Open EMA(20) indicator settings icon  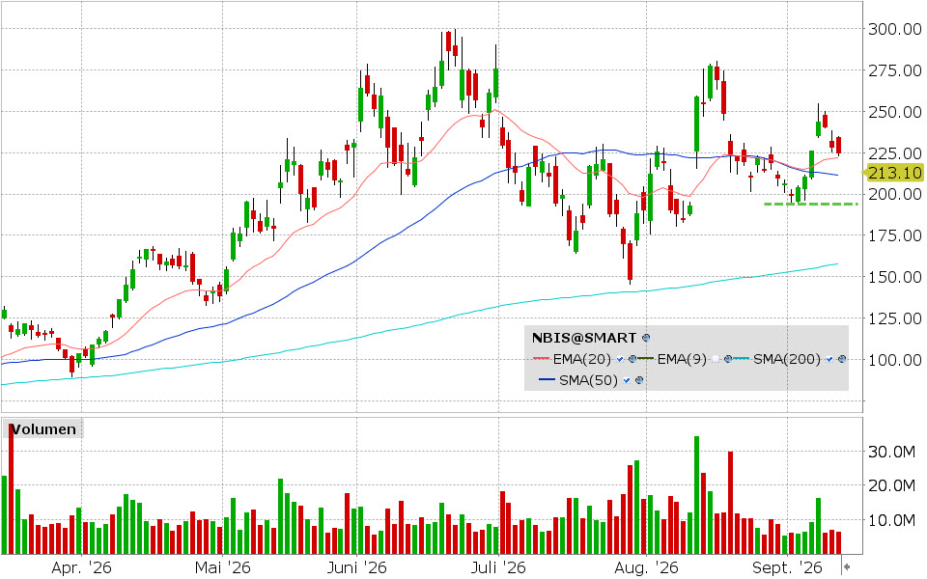tap(632, 359)
